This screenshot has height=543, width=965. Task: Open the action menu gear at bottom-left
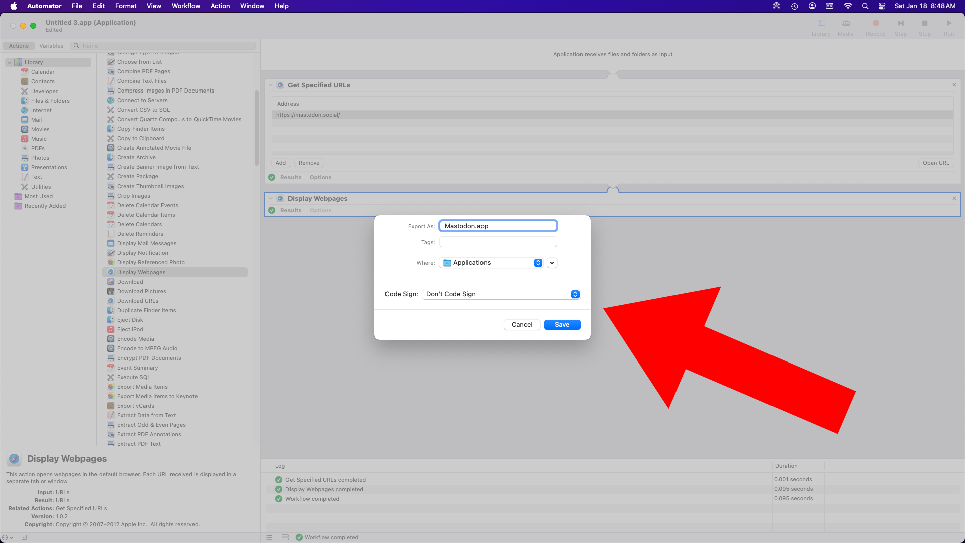pos(7,537)
